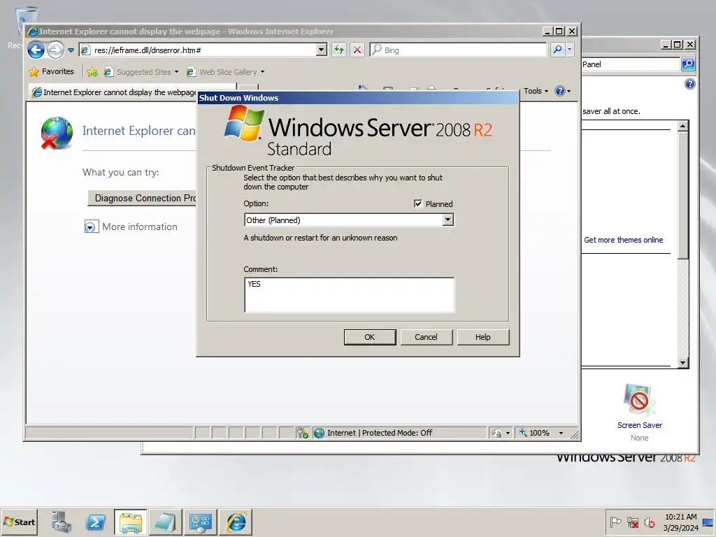This screenshot has width=716, height=537.
Task: Click the Control Panel search field
Action: pyautogui.click(x=631, y=64)
